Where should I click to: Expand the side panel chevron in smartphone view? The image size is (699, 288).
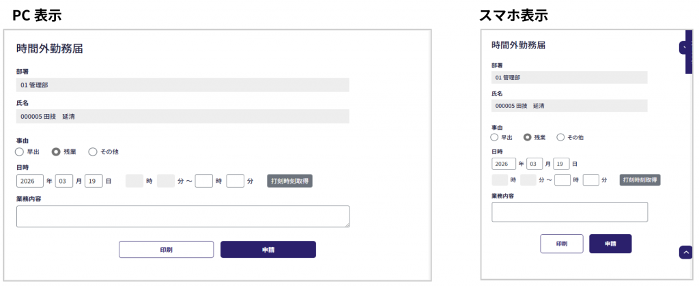[x=685, y=48]
